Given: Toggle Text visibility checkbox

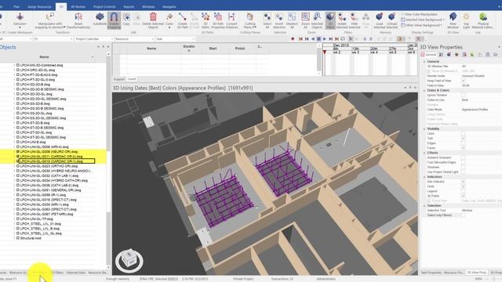Looking at the screenshot, I should 464,138.
